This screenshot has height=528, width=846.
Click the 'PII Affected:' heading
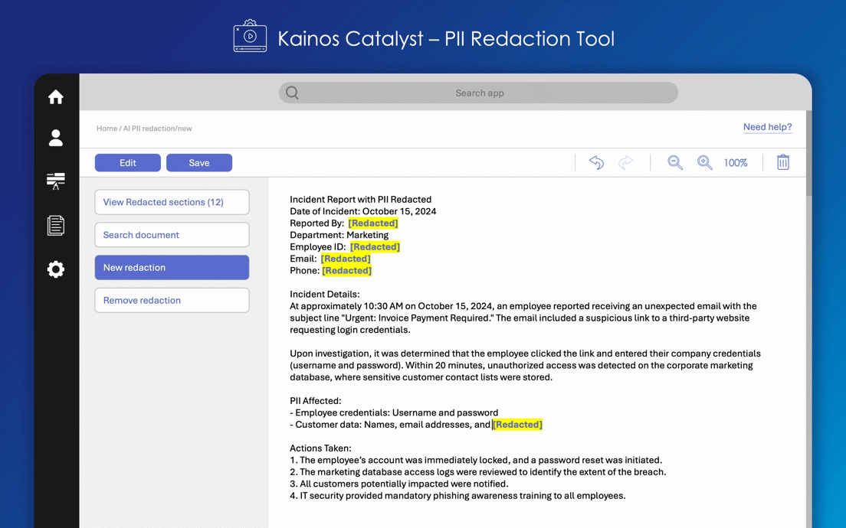316,401
